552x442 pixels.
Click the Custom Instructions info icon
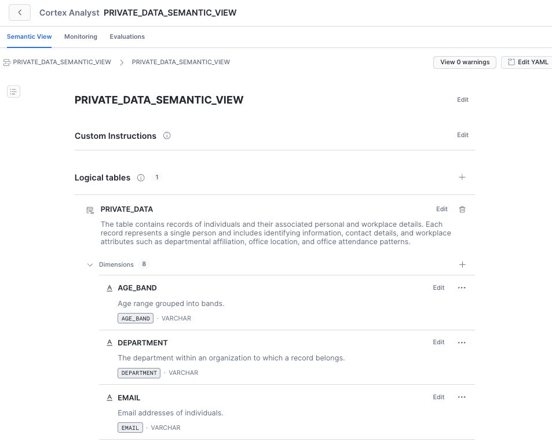[x=167, y=136]
